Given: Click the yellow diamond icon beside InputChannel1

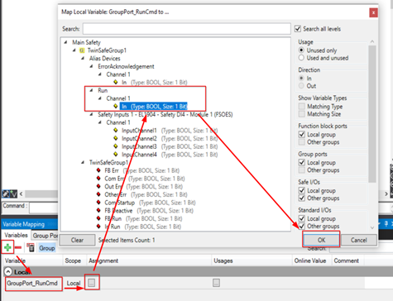Looking at the screenshot, I should click(116, 131).
